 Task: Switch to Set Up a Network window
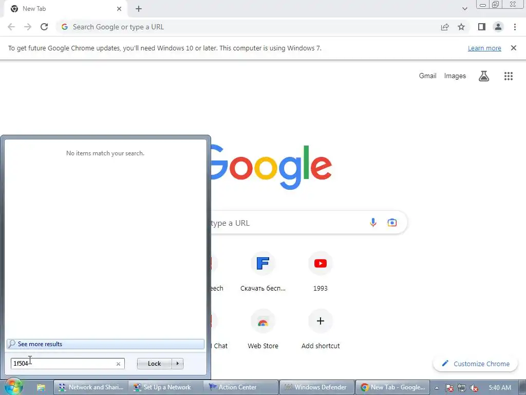click(166, 387)
